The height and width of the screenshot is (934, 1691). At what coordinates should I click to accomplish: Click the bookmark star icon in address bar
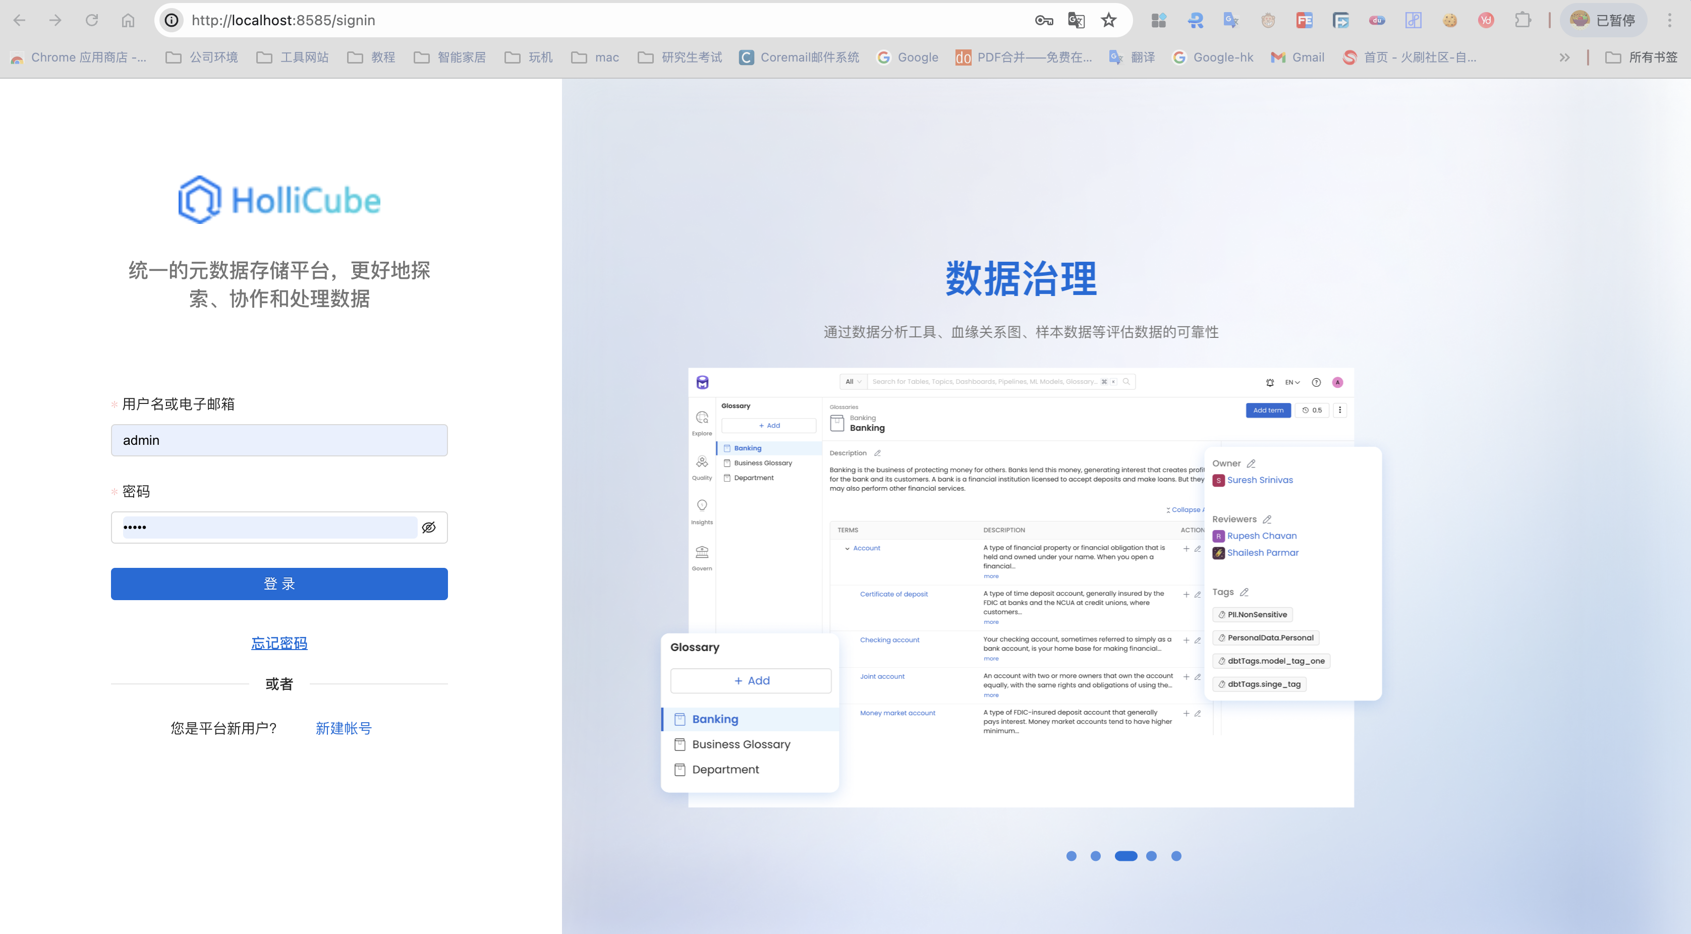[x=1109, y=20]
